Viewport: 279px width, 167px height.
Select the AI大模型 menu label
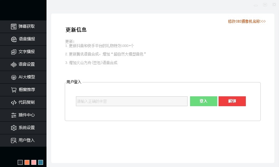pyautogui.click(x=27, y=77)
